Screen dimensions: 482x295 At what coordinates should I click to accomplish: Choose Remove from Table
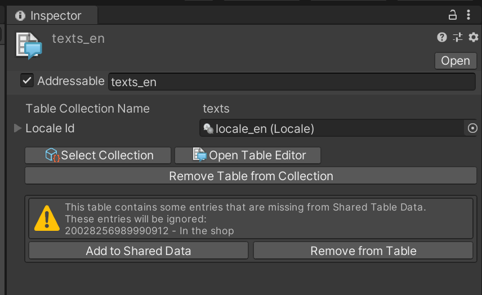pyautogui.click(x=363, y=251)
